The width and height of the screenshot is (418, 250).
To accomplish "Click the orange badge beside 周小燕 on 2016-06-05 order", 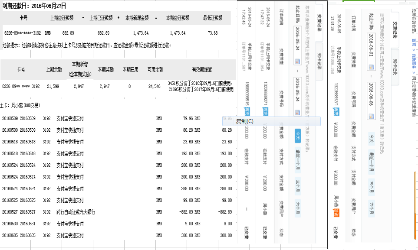I will (x=336, y=212).
